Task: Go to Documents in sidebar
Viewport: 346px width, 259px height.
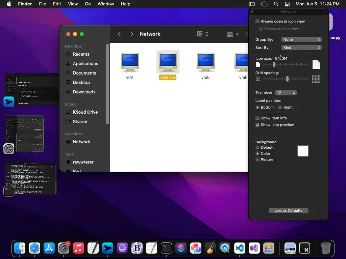Action: point(84,73)
